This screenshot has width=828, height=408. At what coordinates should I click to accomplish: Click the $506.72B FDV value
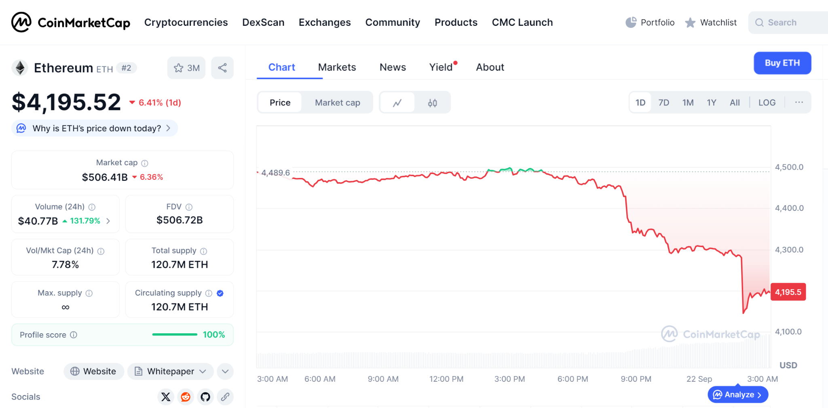(180, 220)
